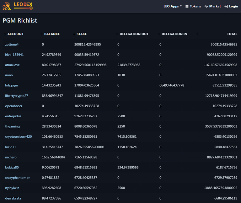Viewport: 241px width, 203px height.
Task: Open the hive-135941 account link
Action: (14, 55)
